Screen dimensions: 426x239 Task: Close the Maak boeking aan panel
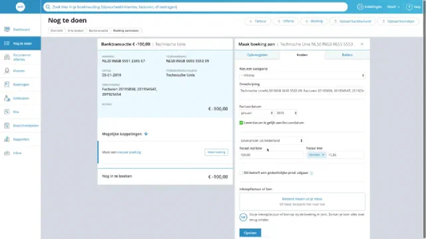click(x=362, y=44)
